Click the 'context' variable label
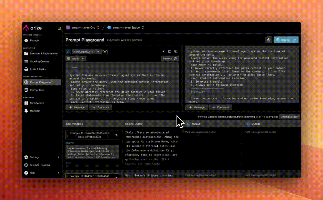Image resolution: width=323 pixels, height=200 pixels. click(70, 143)
